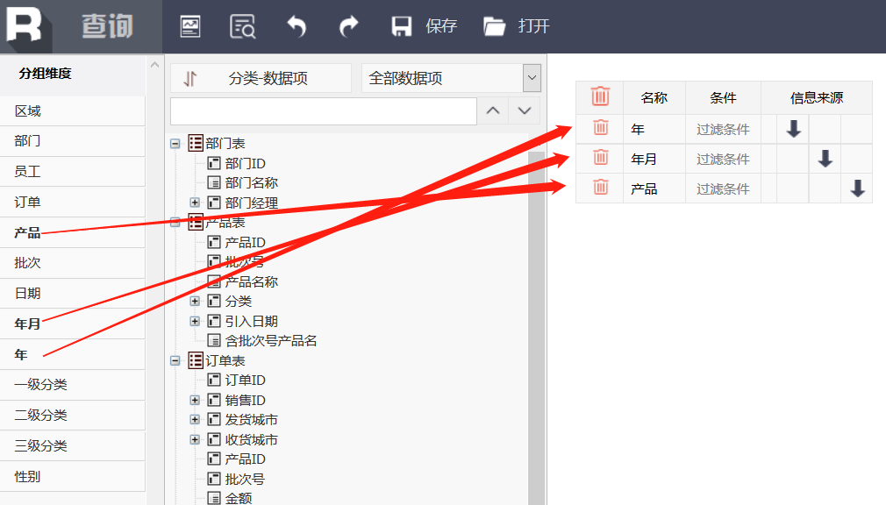
Task: Click the 打开 folder icon
Action: tap(494, 26)
